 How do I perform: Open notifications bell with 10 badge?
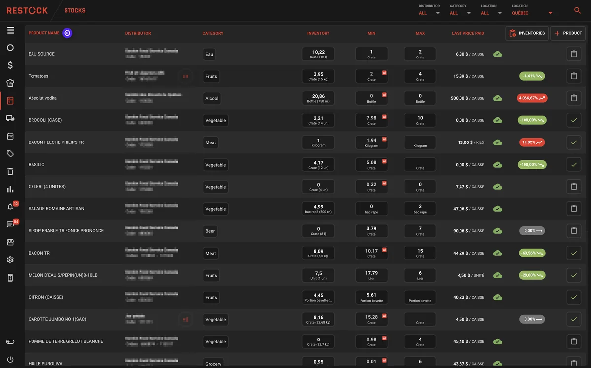pos(10,207)
